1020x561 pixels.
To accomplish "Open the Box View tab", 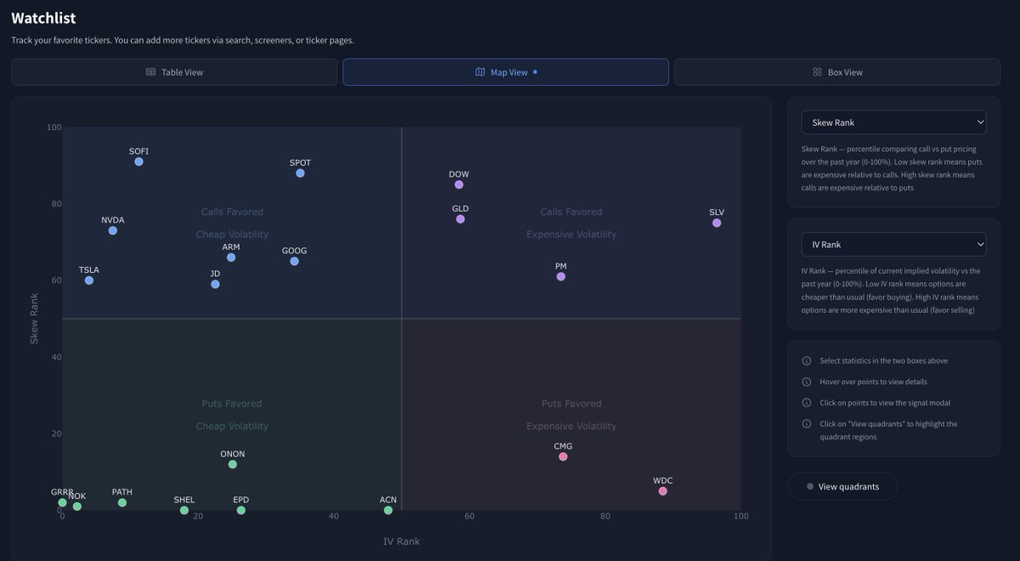I will 837,72.
